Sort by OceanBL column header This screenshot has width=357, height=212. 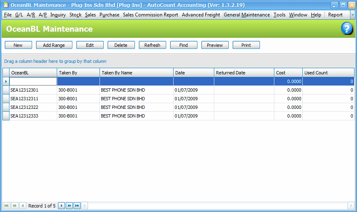pyautogui.click(x=33, y=73)
